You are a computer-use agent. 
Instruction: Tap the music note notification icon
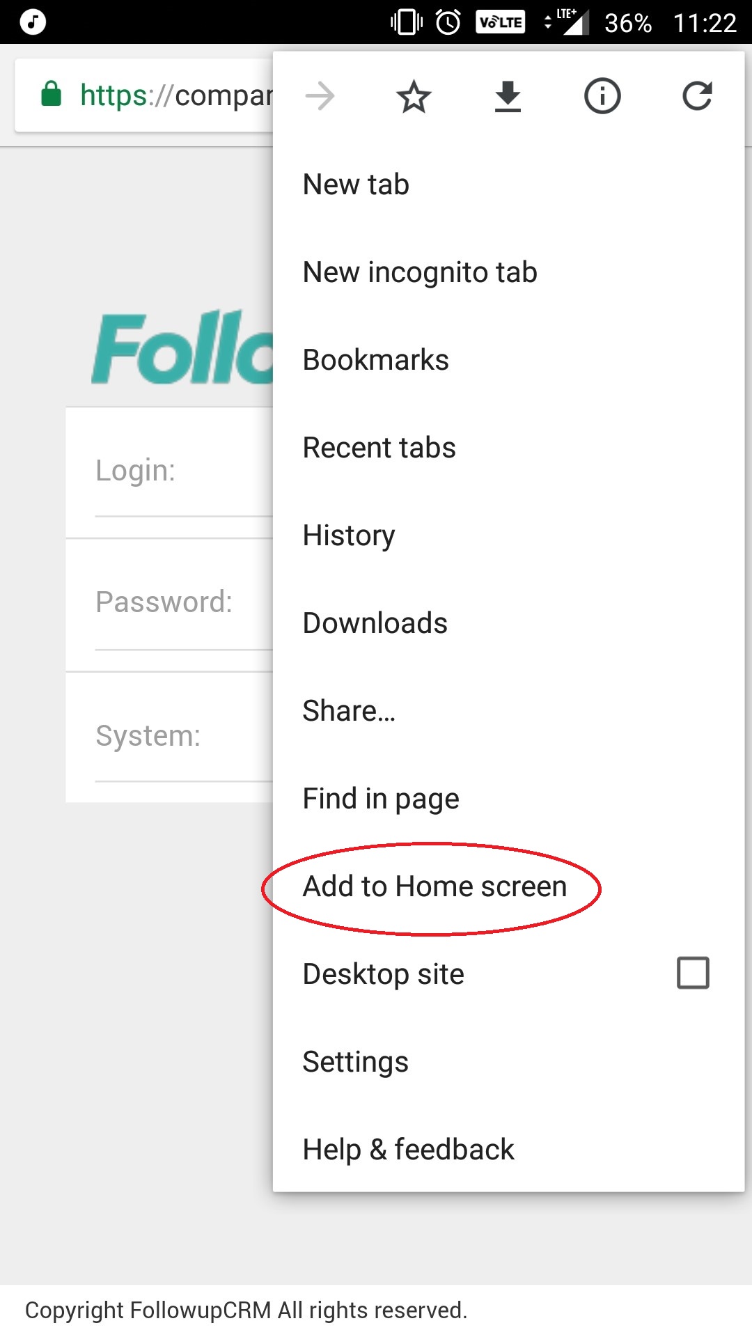tap(33, 22)
